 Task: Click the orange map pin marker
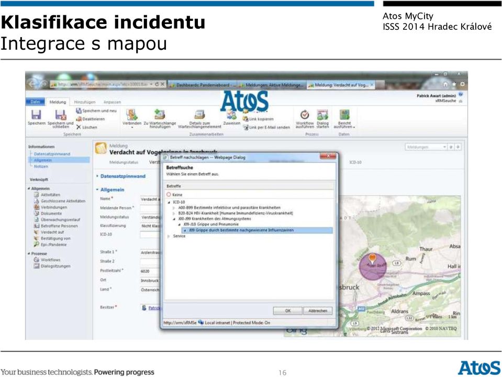click(x=372, y=258)
